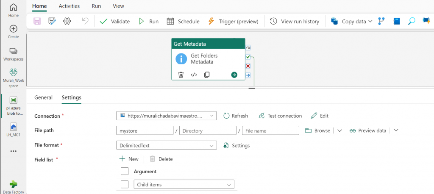
Task: Check the Argument header checkbox
Action: 125,172
